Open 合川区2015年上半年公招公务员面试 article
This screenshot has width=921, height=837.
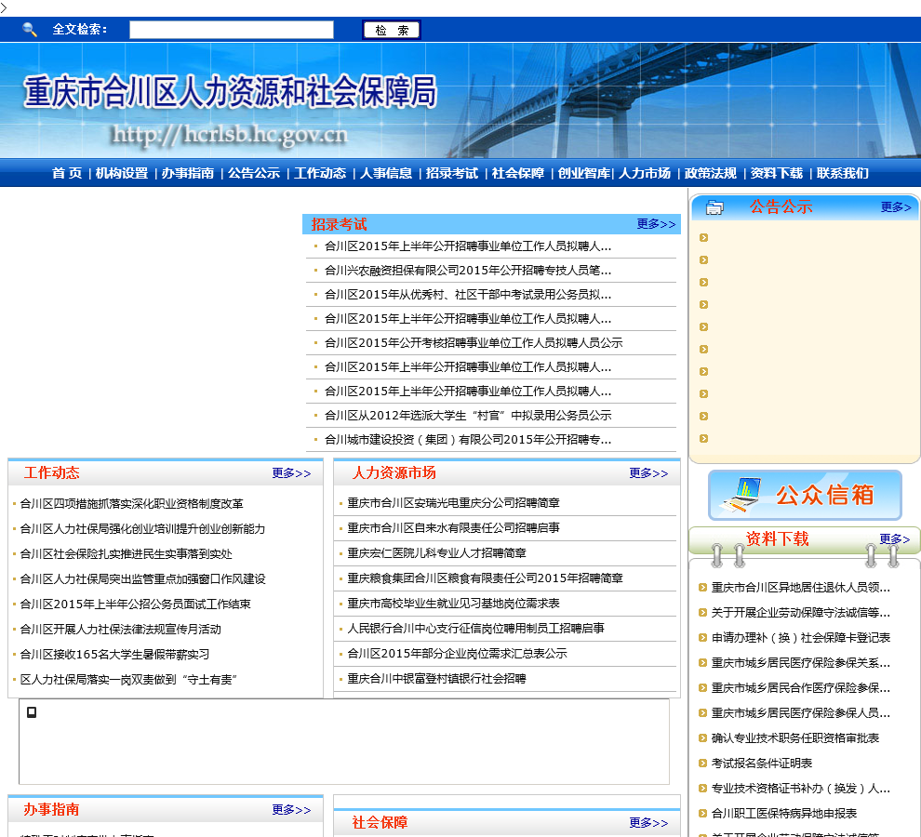coord(135,604)
